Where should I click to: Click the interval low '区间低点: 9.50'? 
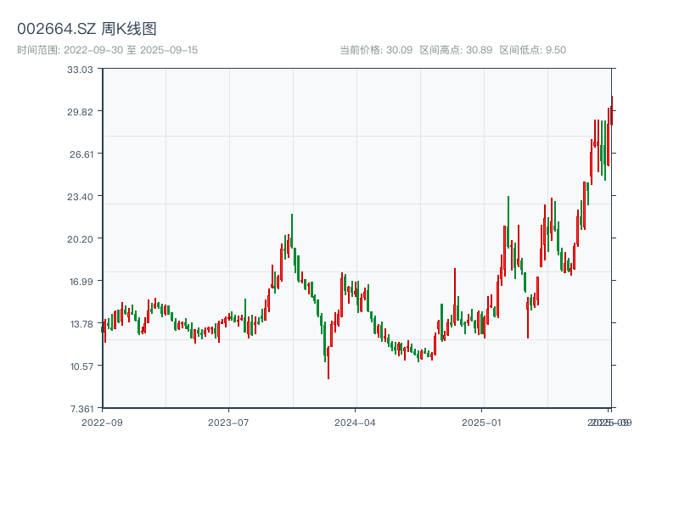533,50
